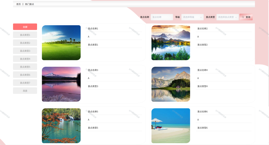The image size is (269, 145).
Task: Click the 景点名称5 title text
Action: 93,112
